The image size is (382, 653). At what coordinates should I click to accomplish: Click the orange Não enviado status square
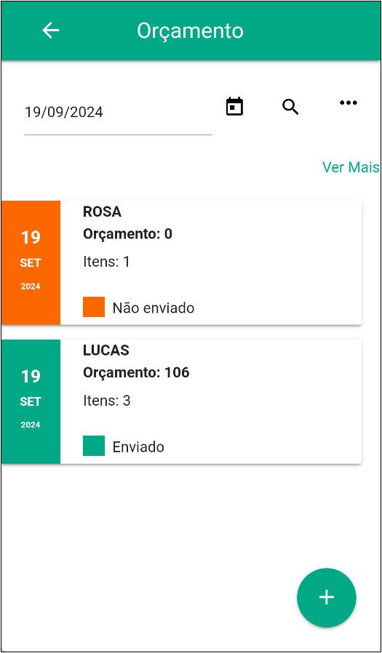click(x=94, y=307)
